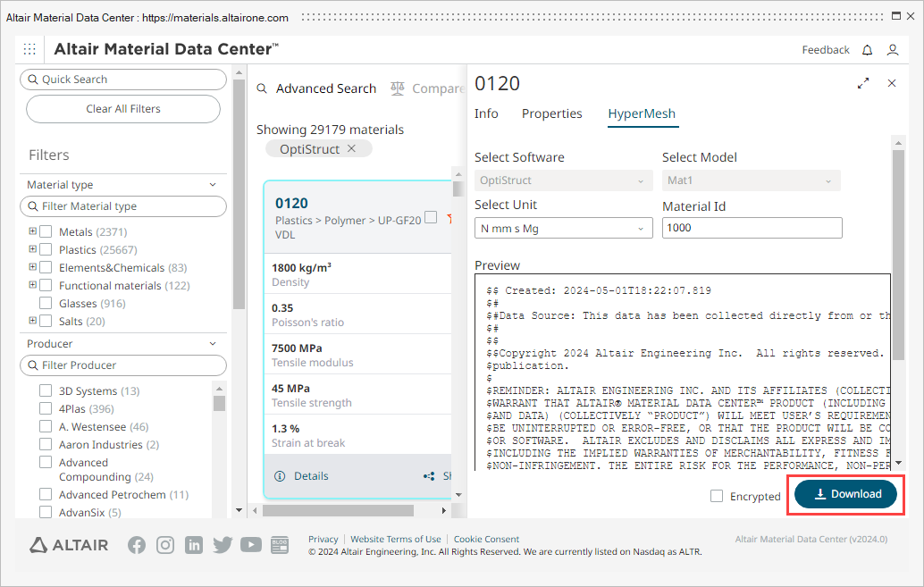This screenshot has height=587, width=924.
Task: Open Advanced Search
Action: pyautogui.click(x=326, y=88)
